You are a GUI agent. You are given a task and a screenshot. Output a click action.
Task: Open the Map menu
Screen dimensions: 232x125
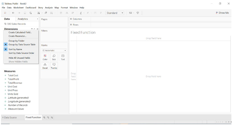[57, 8]
